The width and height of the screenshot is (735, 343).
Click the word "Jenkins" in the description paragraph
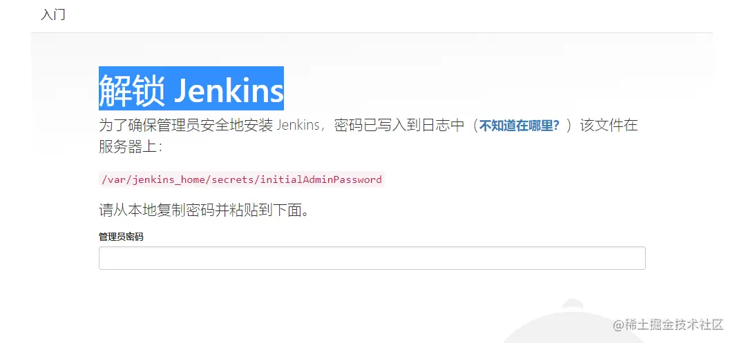[x=298, y=126]
